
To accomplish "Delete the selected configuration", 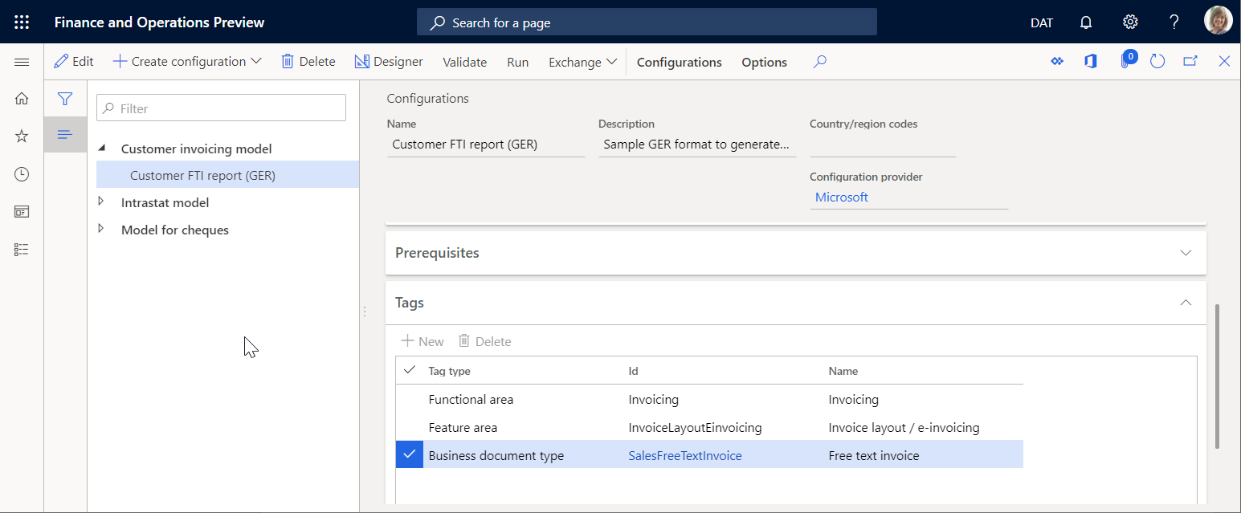I will point(308,62).
